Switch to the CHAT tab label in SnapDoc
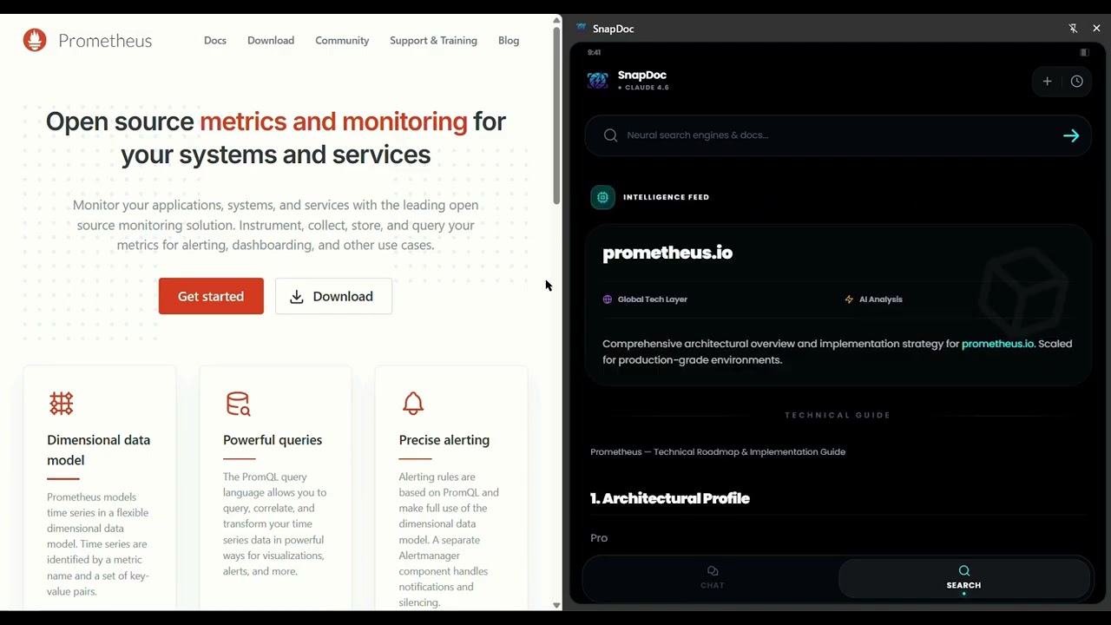 pos(713,585)
